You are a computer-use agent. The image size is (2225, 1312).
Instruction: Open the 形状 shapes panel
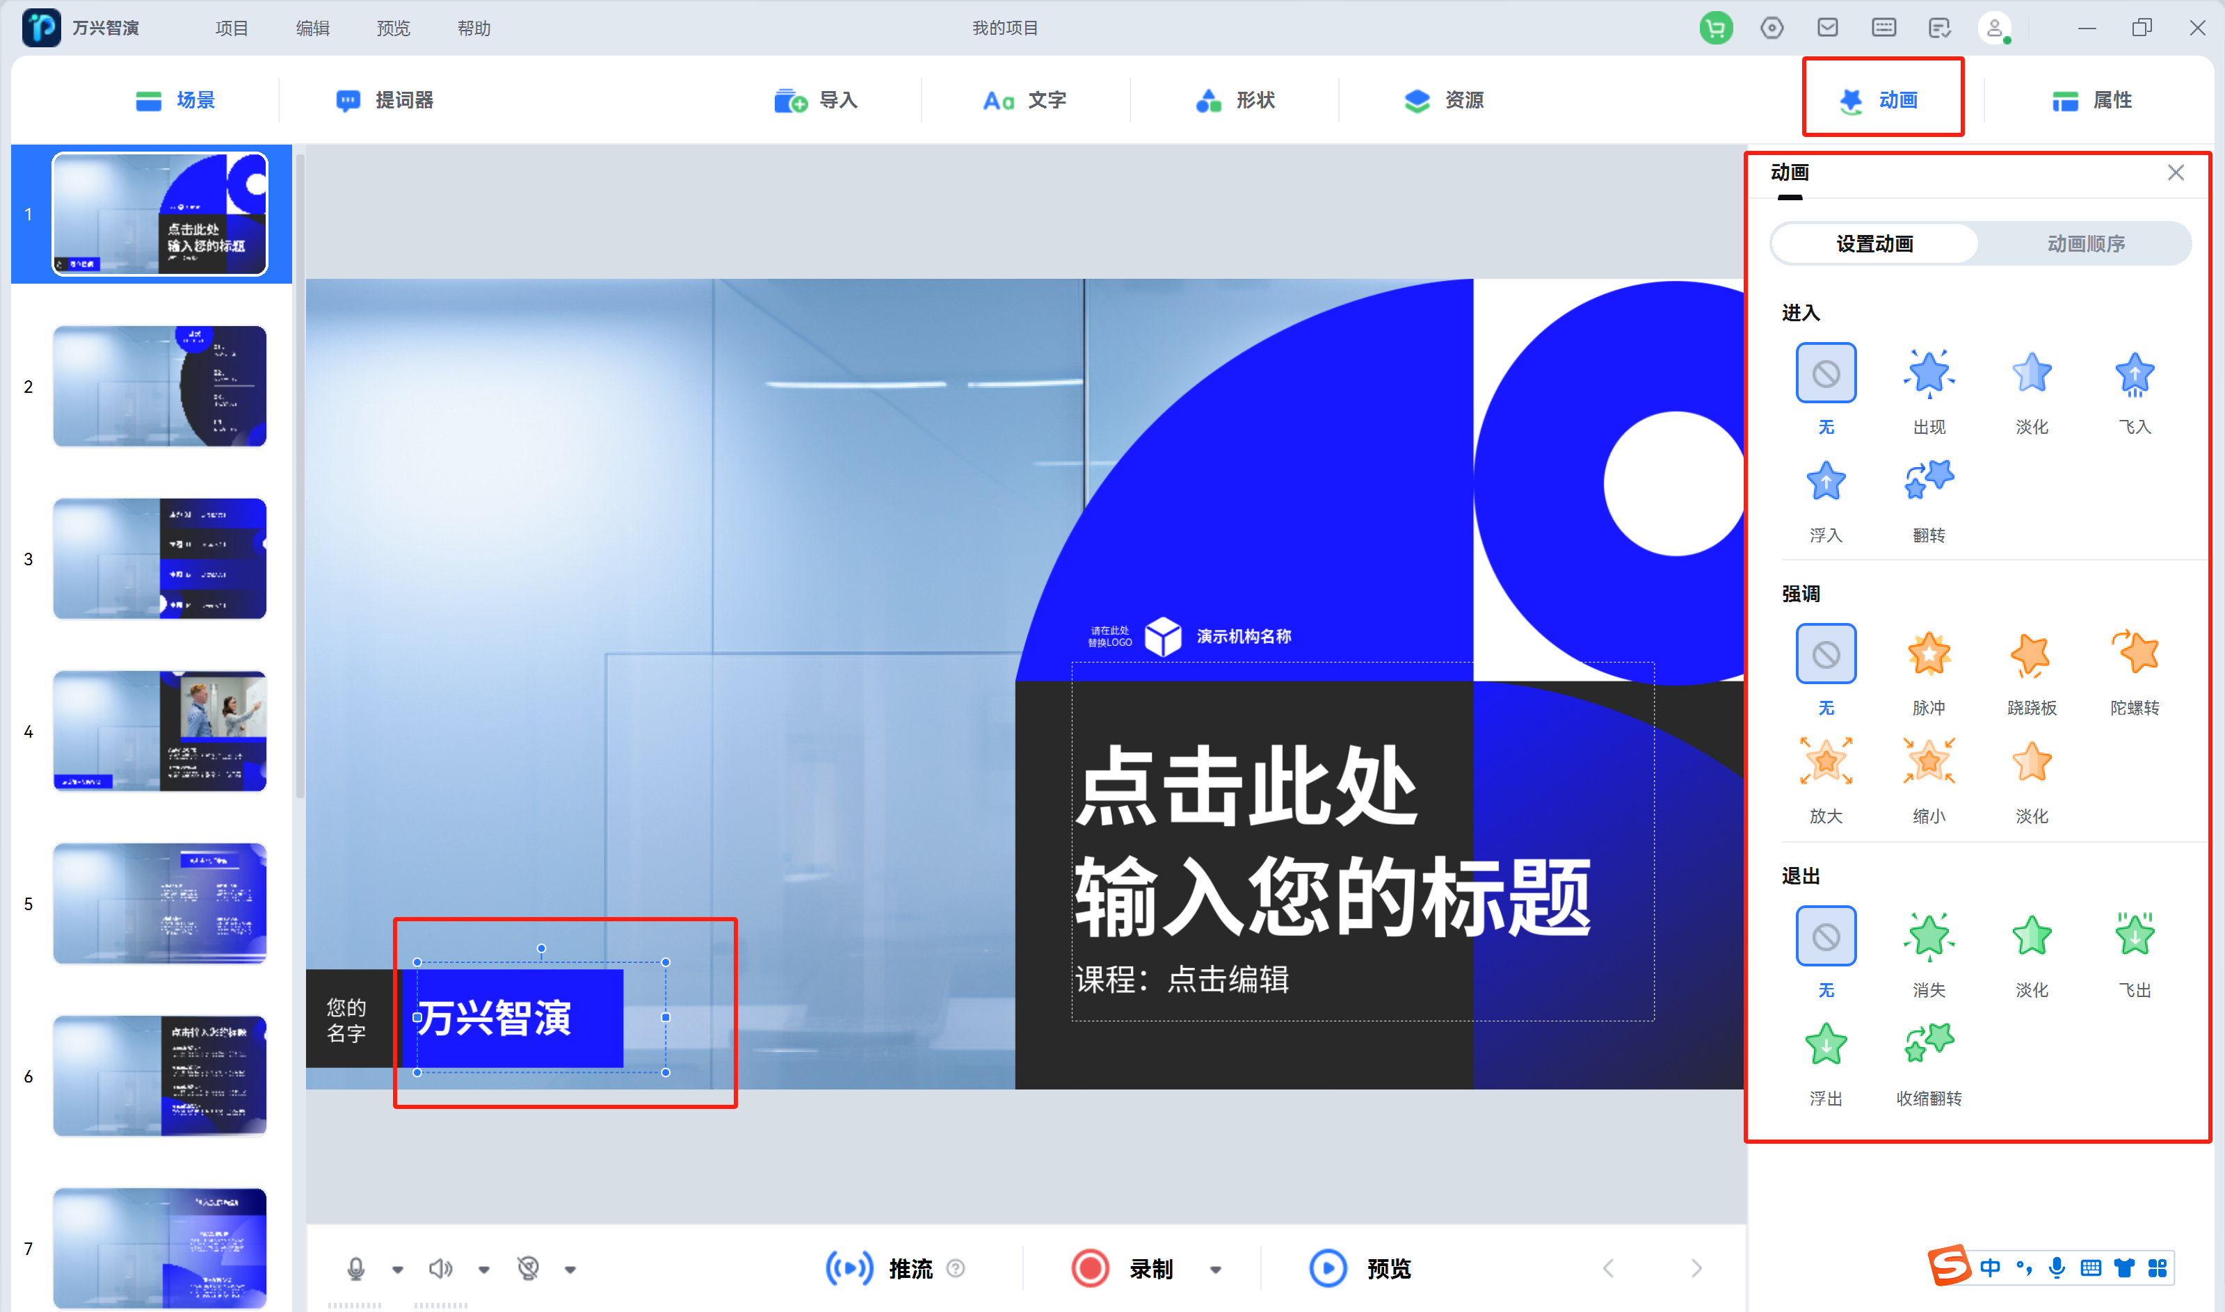(1235, 100)
